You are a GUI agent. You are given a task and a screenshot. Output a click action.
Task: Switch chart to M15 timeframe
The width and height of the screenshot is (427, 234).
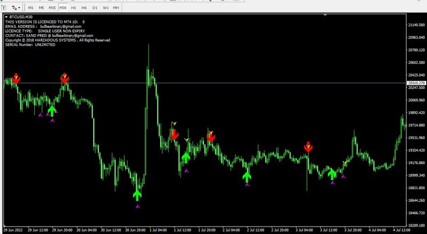pos(52,8)
